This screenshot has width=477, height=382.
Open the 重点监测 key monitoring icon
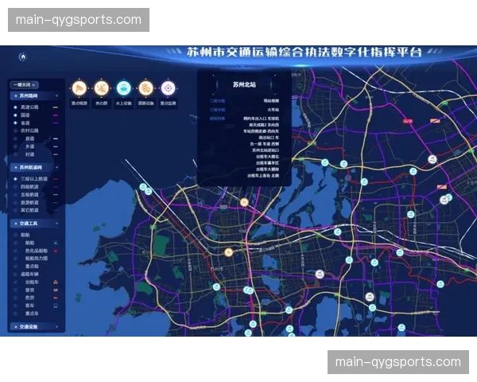click(169, 88)
